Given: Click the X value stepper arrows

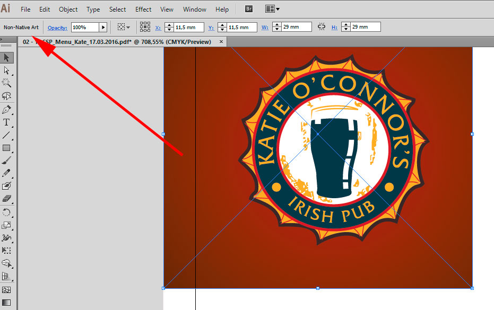Looking at the screenshot, I should coord(169,28).
